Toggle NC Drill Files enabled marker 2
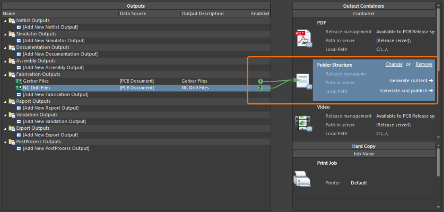This screenshot has width=444, height=212. click(260, 88)
